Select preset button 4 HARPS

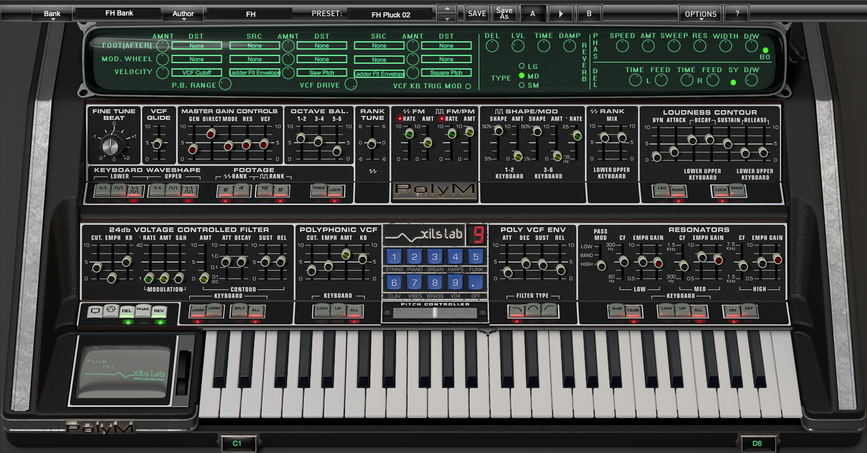455,256
